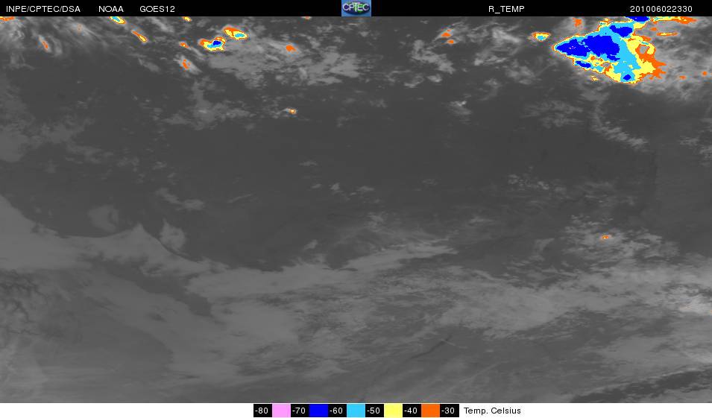Image resolution: width=712 pixels, height=418 pixels.
Task: Click the NOAA label in header
Action: (x=111, y=9)
